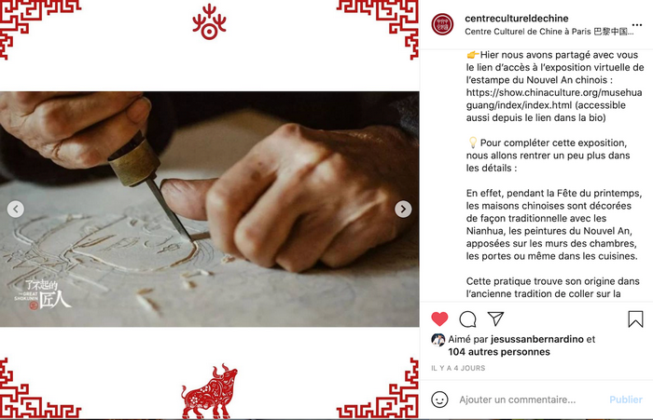Click the 'IL Y A 4 JOURS' timestamp
The height and width of the screenshot is (420, 653).
458,368
